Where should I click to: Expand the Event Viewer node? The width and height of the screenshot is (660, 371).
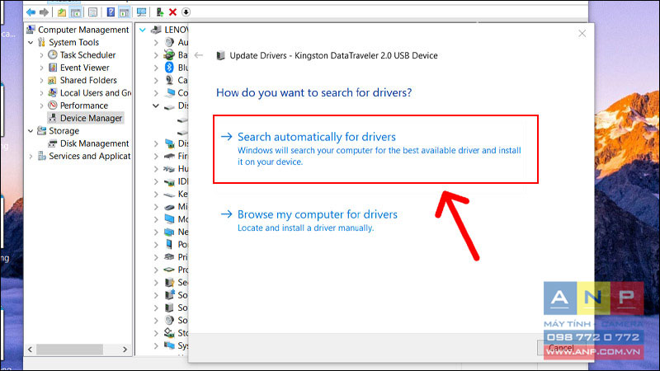pyautogui.click(x=41, y=68)
